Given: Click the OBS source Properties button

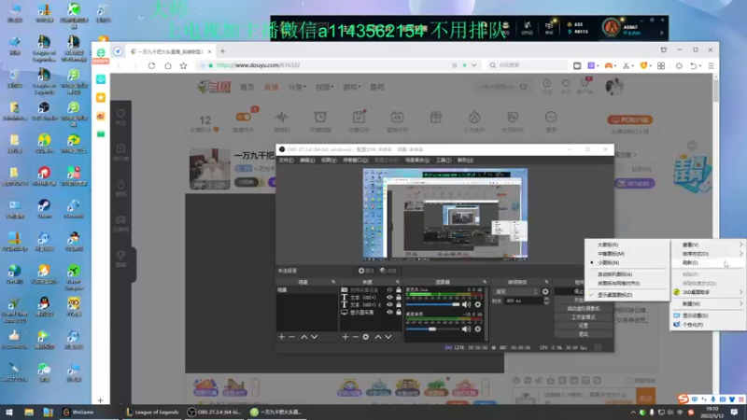Looking at the screenshot, I should 366,271.
